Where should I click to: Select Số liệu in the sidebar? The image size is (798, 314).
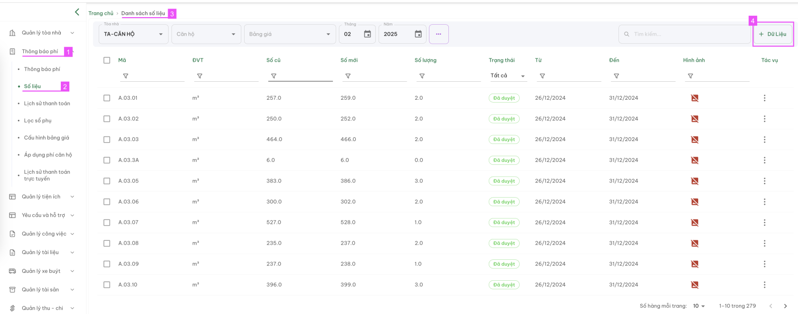(32, 86)
